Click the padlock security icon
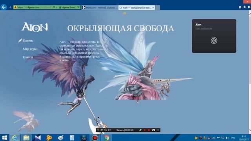Screen dimensions: 251x141 pyautogui.click(x=60, y=7)
